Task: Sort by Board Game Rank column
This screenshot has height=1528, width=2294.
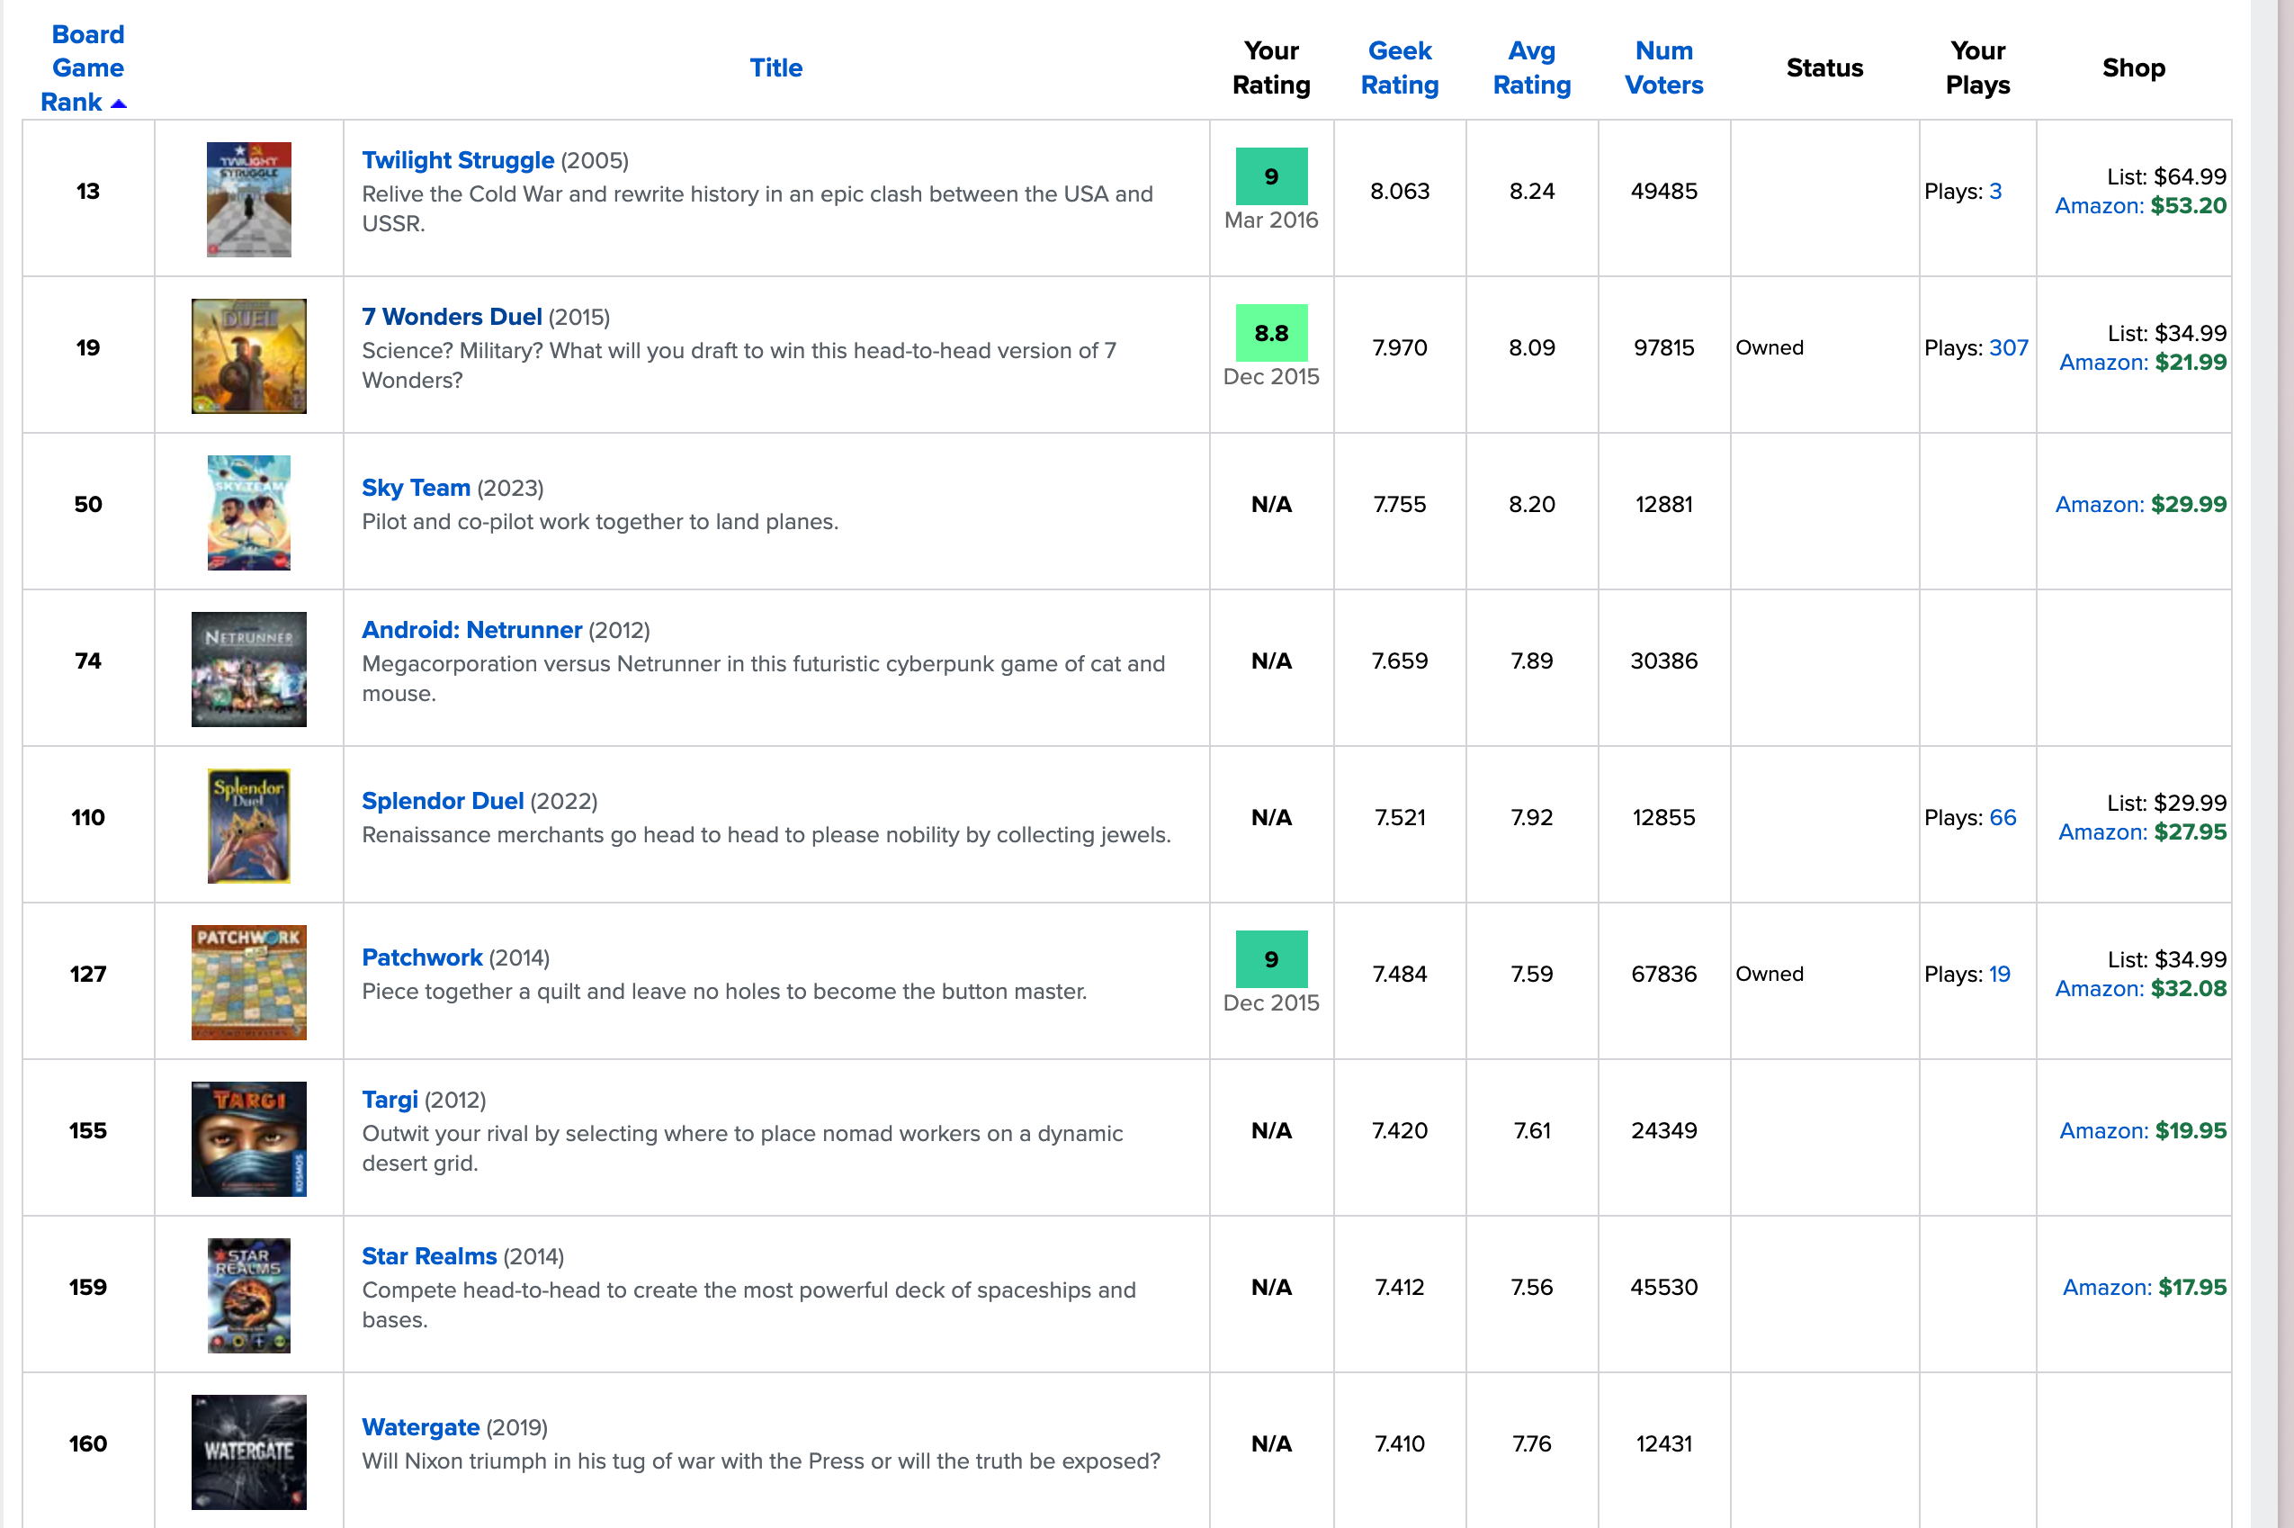Action: [86, 68]
